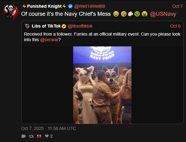Open the furry costume video thumbnail
Screen dimensions: 186x142
point(102,85)
